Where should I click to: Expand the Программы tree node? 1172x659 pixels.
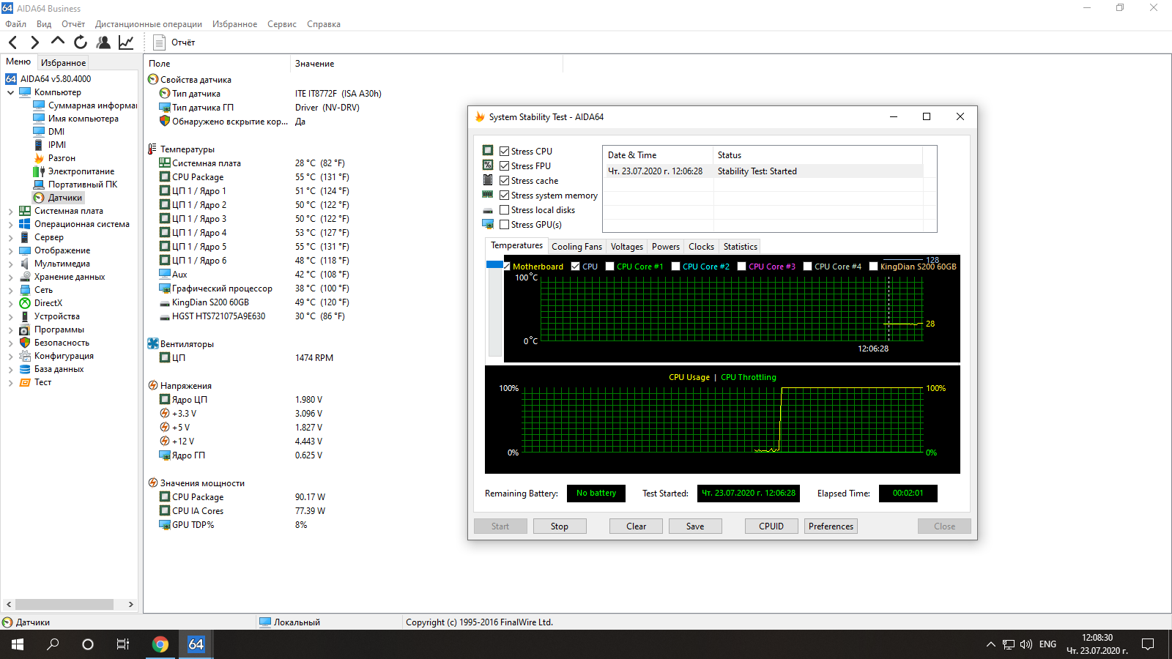point(11,329)
